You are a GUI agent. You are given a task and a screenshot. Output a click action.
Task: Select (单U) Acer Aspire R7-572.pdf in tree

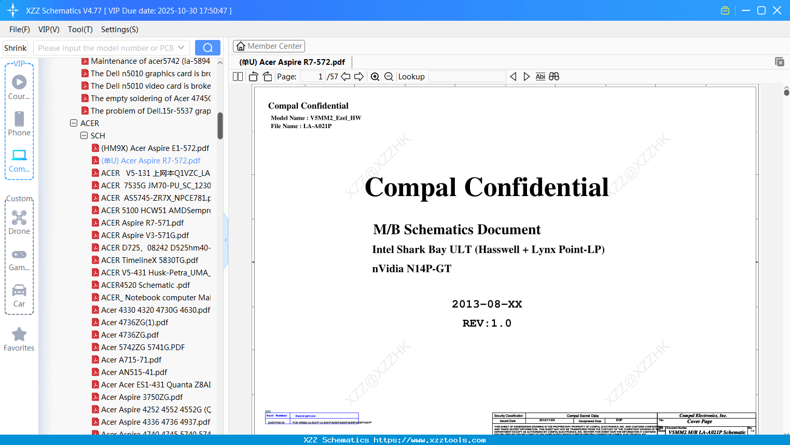coord(151,161)
